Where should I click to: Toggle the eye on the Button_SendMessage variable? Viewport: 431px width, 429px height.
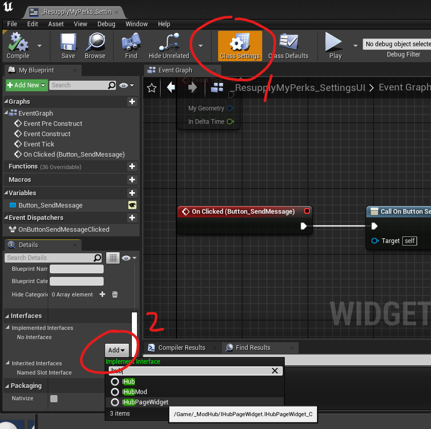(x=132, y=206)
